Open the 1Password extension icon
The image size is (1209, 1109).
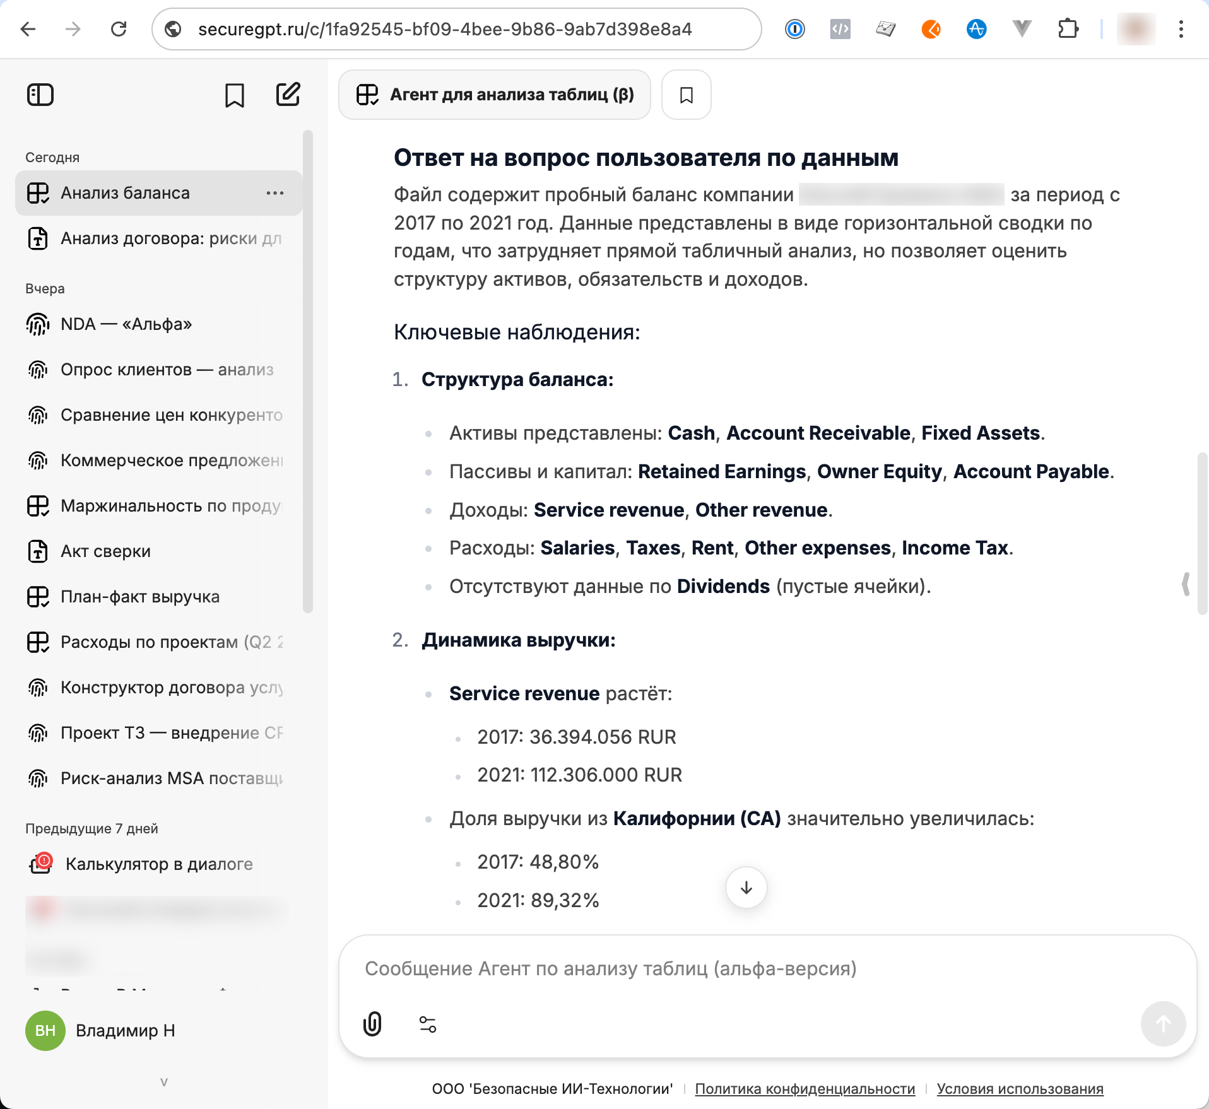795,29
